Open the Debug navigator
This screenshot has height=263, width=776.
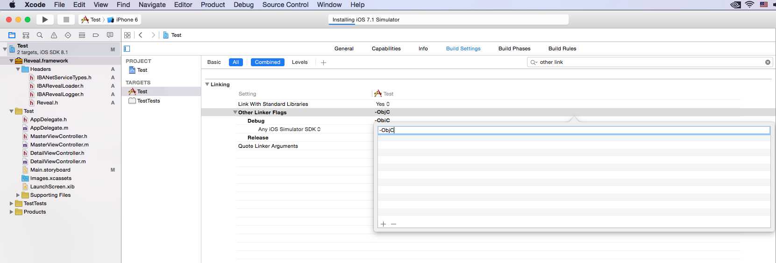(x=82, y=35)
